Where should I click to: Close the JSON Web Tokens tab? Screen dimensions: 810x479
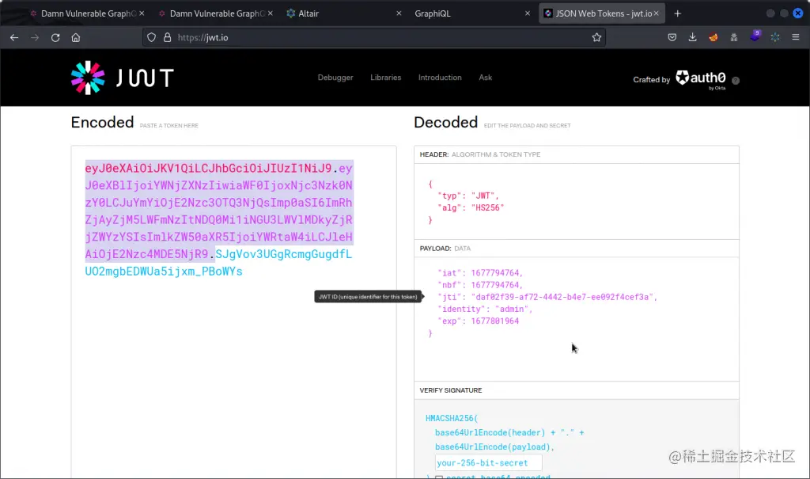pyautogui.click(x=656, y=13)
